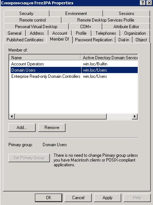Confirm with the OK button
Viewport: 153px width, 205px height.
pyautogui.click(x=48, y=198)
